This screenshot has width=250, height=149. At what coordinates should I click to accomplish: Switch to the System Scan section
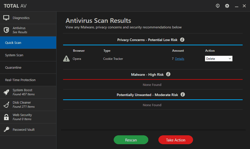pyautogui.click(x=28, y=55)
